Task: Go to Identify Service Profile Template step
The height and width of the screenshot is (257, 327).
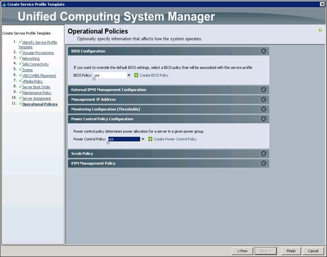Action: (x=38, y=45)
